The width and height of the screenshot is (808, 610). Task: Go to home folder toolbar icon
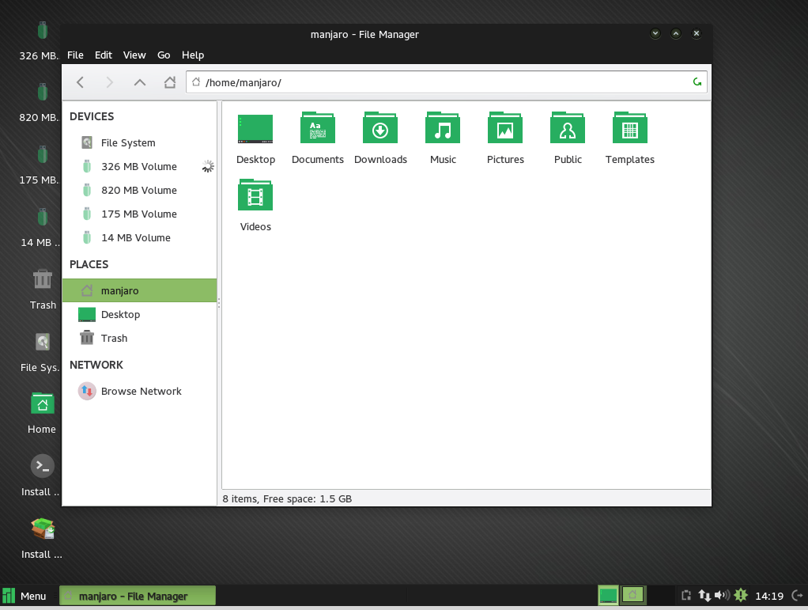click(x=170, y=82)
